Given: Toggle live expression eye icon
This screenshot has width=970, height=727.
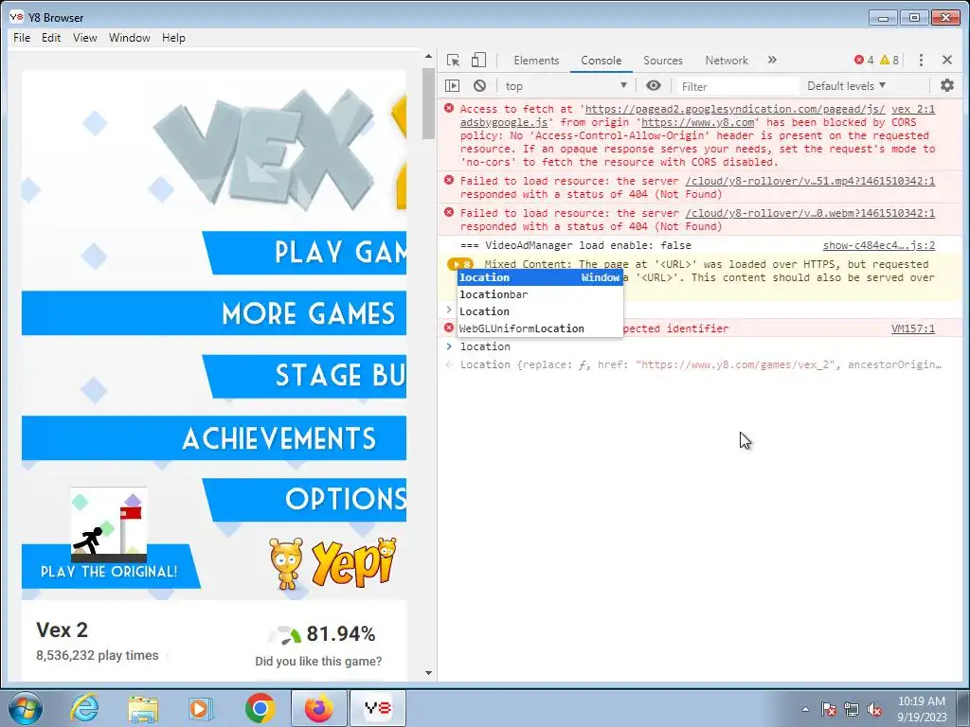Looking at the screenshot, I should (x=654, y=86).
